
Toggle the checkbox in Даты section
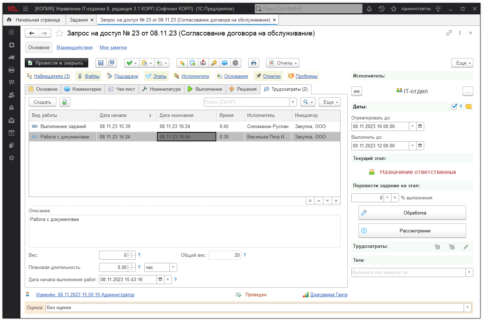(x=454, y=107)
